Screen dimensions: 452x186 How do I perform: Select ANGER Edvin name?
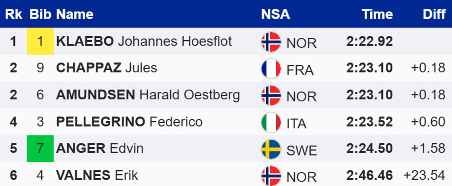tap(100, 148)
